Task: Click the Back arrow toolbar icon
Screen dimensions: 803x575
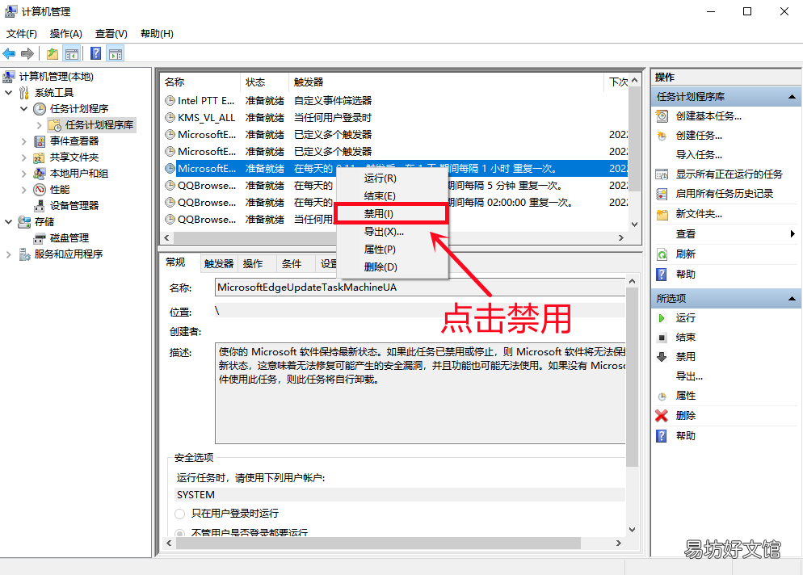Action: pos(9,53)
